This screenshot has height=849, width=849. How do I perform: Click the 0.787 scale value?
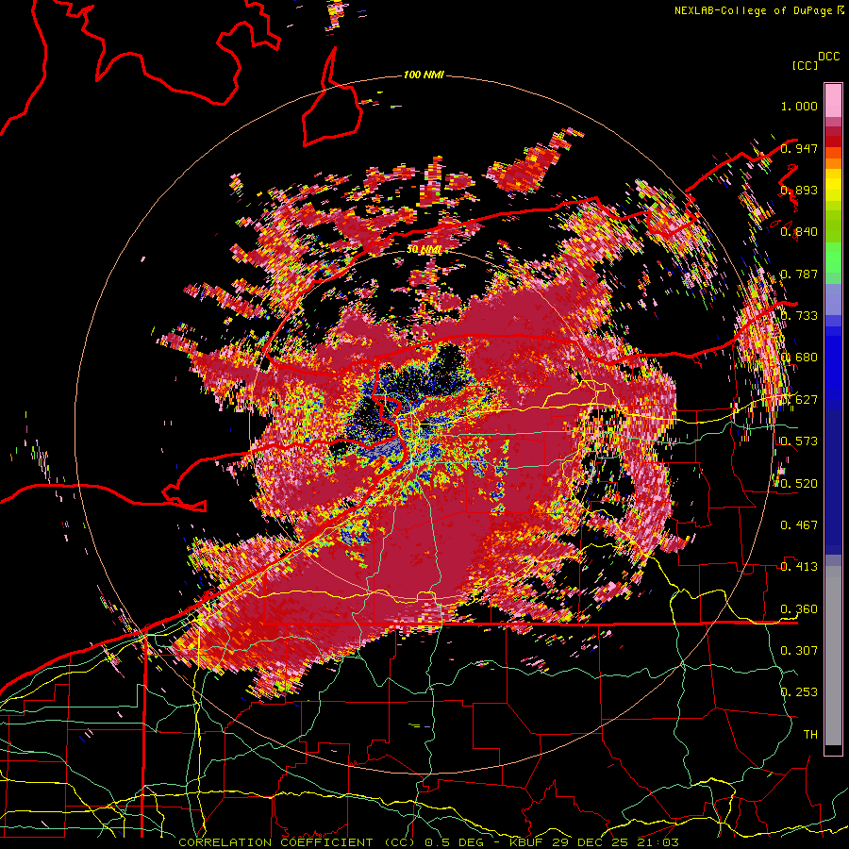(x=799, y=274)
